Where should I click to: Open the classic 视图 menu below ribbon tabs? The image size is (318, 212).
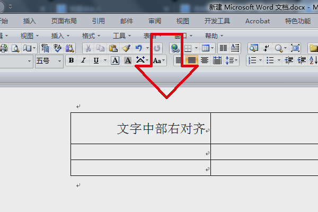coord(29,36)
